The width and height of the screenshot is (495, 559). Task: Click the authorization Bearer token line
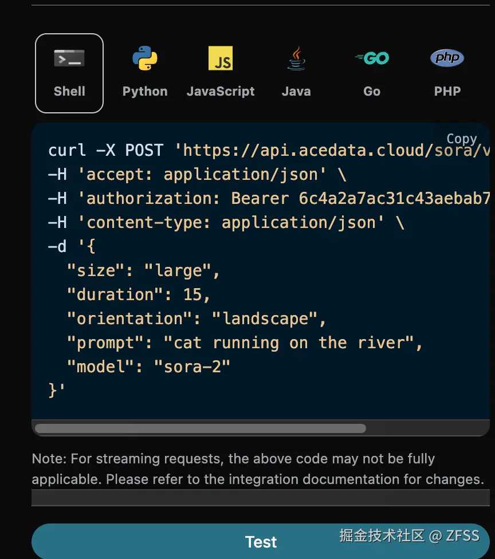tap(269, 199)
